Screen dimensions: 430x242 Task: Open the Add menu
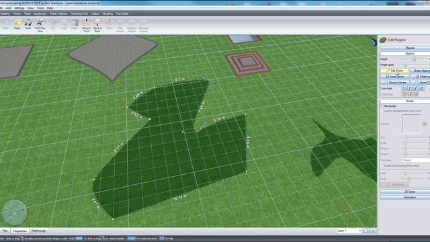[x=9, y=8]
